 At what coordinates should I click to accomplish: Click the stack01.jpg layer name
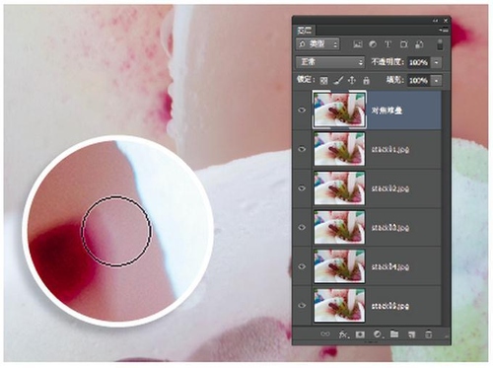390,150
